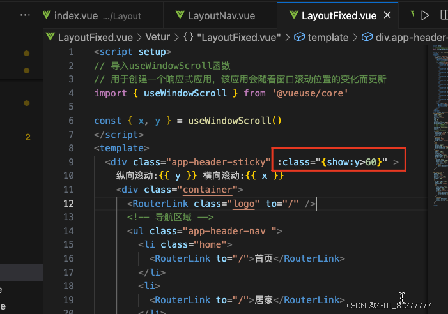The width and height of the screenshot is (448, 314).
Task: Click LayoutFixed.vue in the breadcrumb
Action: click(95, 38)
